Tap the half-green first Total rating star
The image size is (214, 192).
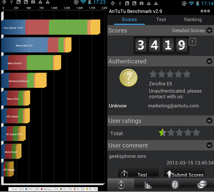tap(162, 133)
